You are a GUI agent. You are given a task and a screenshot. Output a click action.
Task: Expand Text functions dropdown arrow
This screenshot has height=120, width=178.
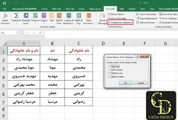[x=52, y=23]
